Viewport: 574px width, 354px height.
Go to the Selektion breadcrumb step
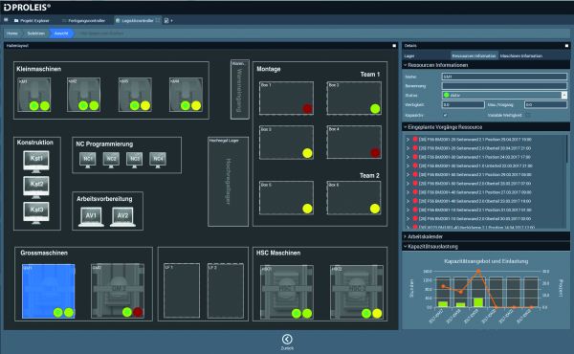click(x=36, y=33)
